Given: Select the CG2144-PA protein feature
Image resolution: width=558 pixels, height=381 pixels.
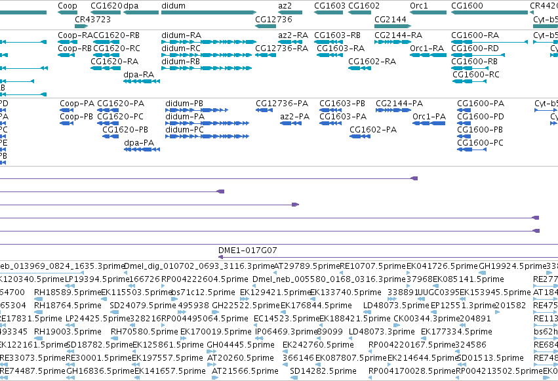Looking at the screenshot, I should click(x=393, y=110).
